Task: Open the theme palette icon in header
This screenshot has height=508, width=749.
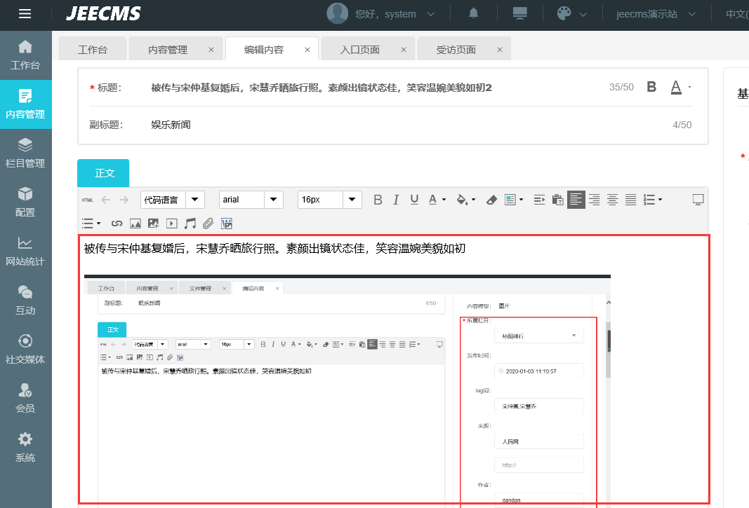Action: [564, 13]
